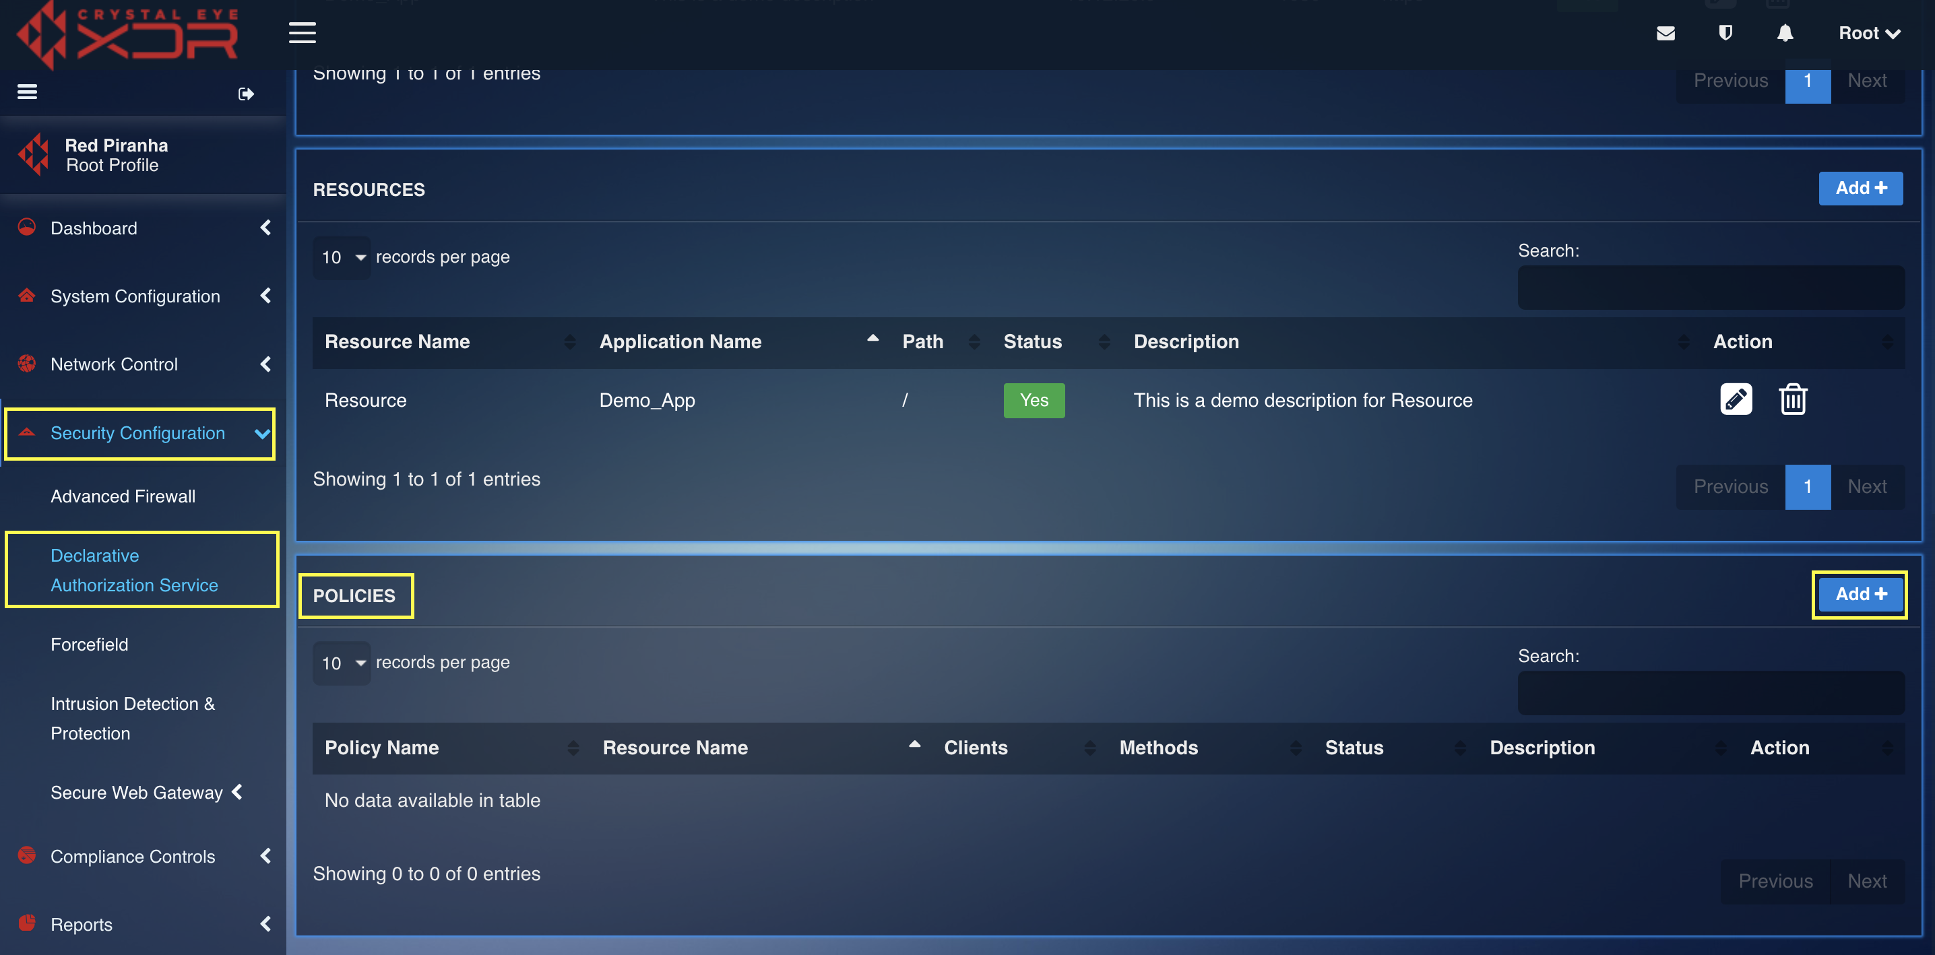Viewport: 1935px width, 955px height.
Task: Sort by Application Name column
Action: tap(738, 341)
